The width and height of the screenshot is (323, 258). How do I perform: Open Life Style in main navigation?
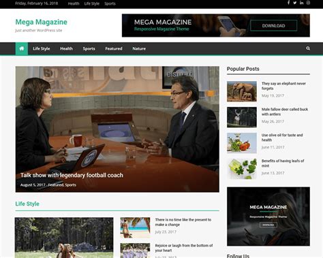(42, 48)
